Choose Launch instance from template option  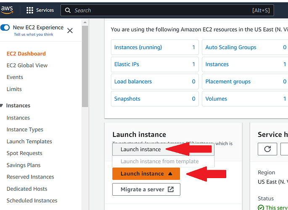163,161
